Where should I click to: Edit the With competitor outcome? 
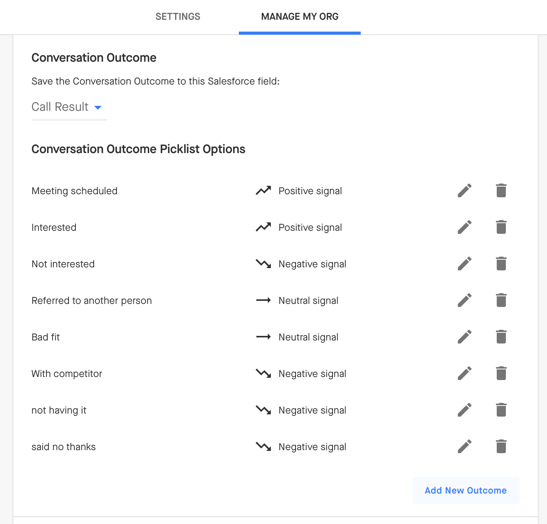coord(465,373)
